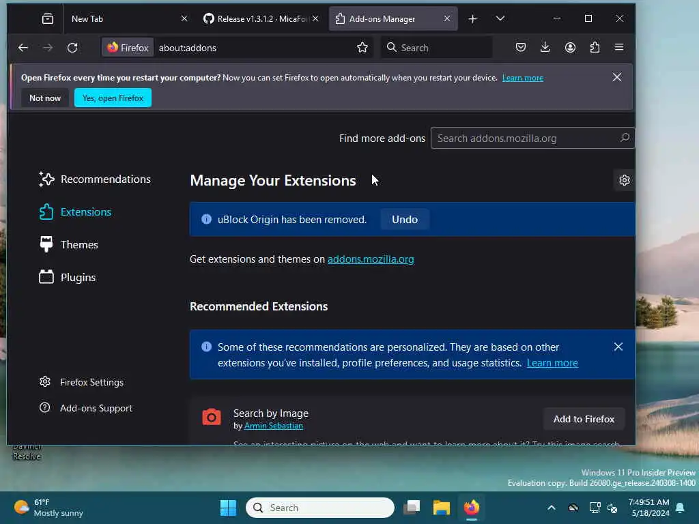Go back one page

coord(23,48)
